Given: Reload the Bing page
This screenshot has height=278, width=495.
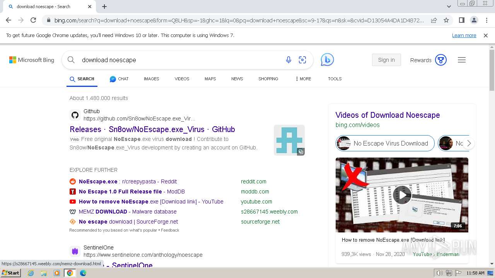Looking at the screenshot, I should click(x=33, y=20).
